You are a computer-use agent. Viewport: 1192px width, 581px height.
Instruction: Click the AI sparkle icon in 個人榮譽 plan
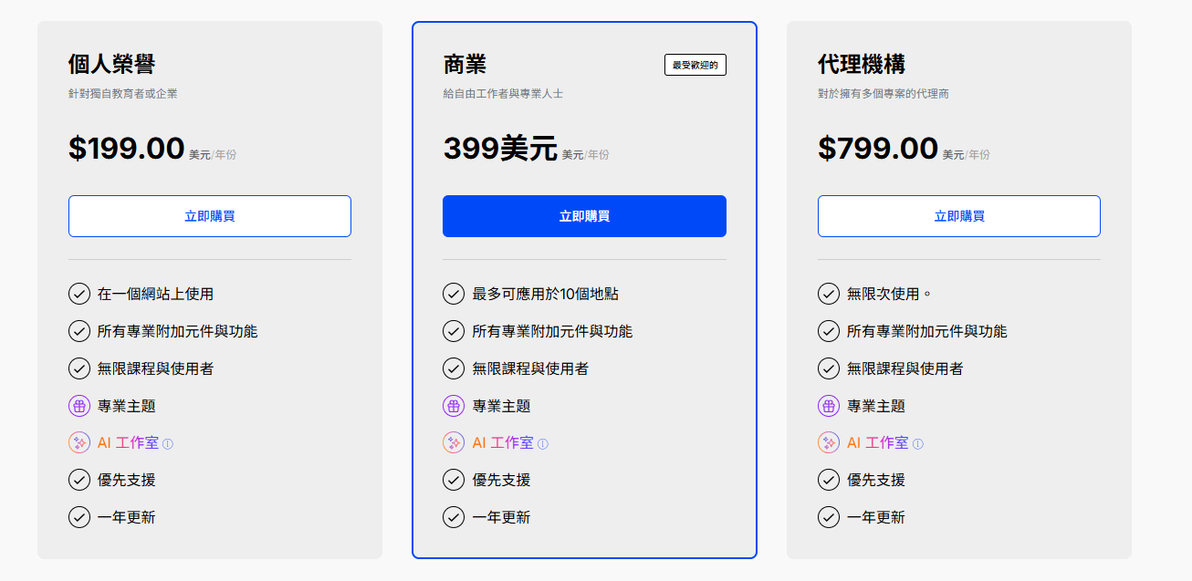(79, 443)
